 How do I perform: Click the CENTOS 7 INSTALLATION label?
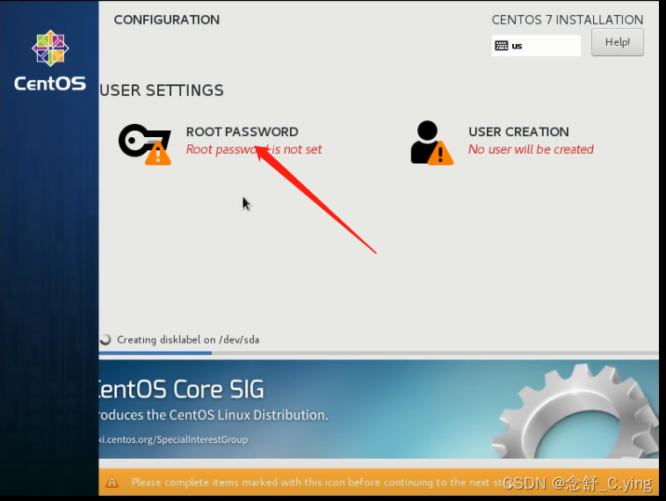[567, 19]
